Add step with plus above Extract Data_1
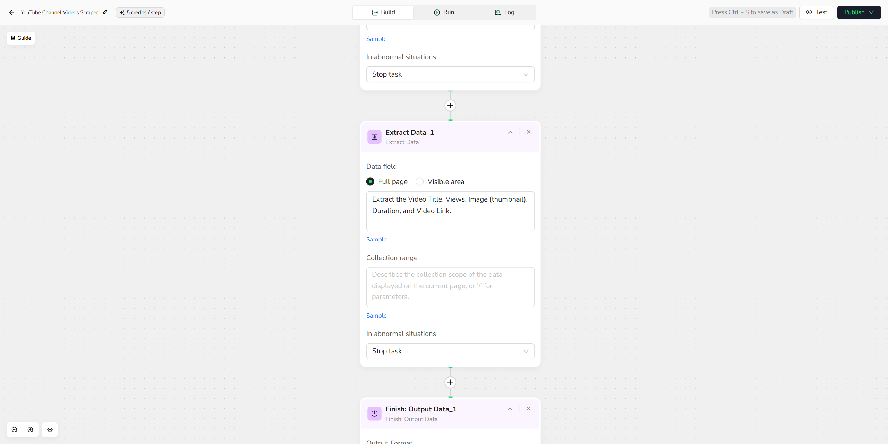Screen dimensions: 888x444 point(450,106)
